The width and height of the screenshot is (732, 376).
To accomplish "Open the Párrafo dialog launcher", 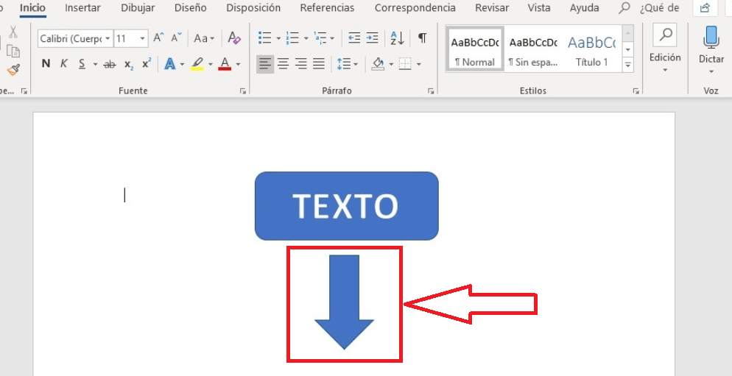I will click(x=430, y=91).
